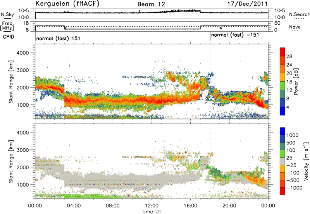Viewport: 310px width, 214px height.
Task: Click the gray -25 to 25 velocity colorbar segment
Action: 282,161
